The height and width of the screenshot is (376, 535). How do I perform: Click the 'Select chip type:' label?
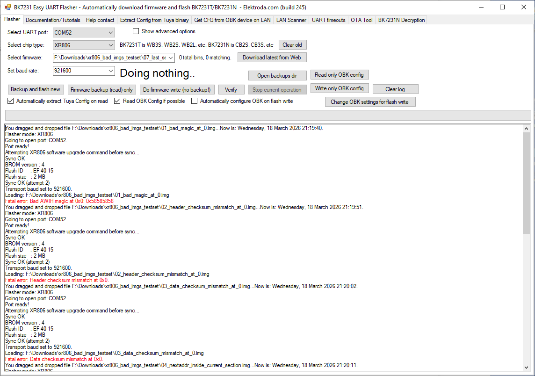26,45
